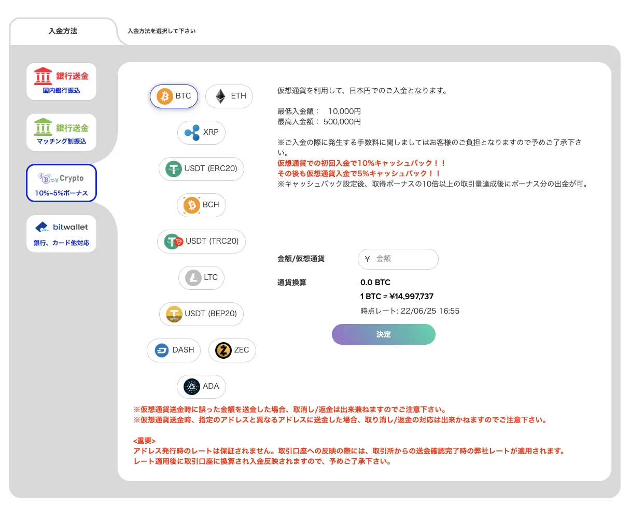Click the ETH label text
Screen dimensions: 630x507
point(239,96)
